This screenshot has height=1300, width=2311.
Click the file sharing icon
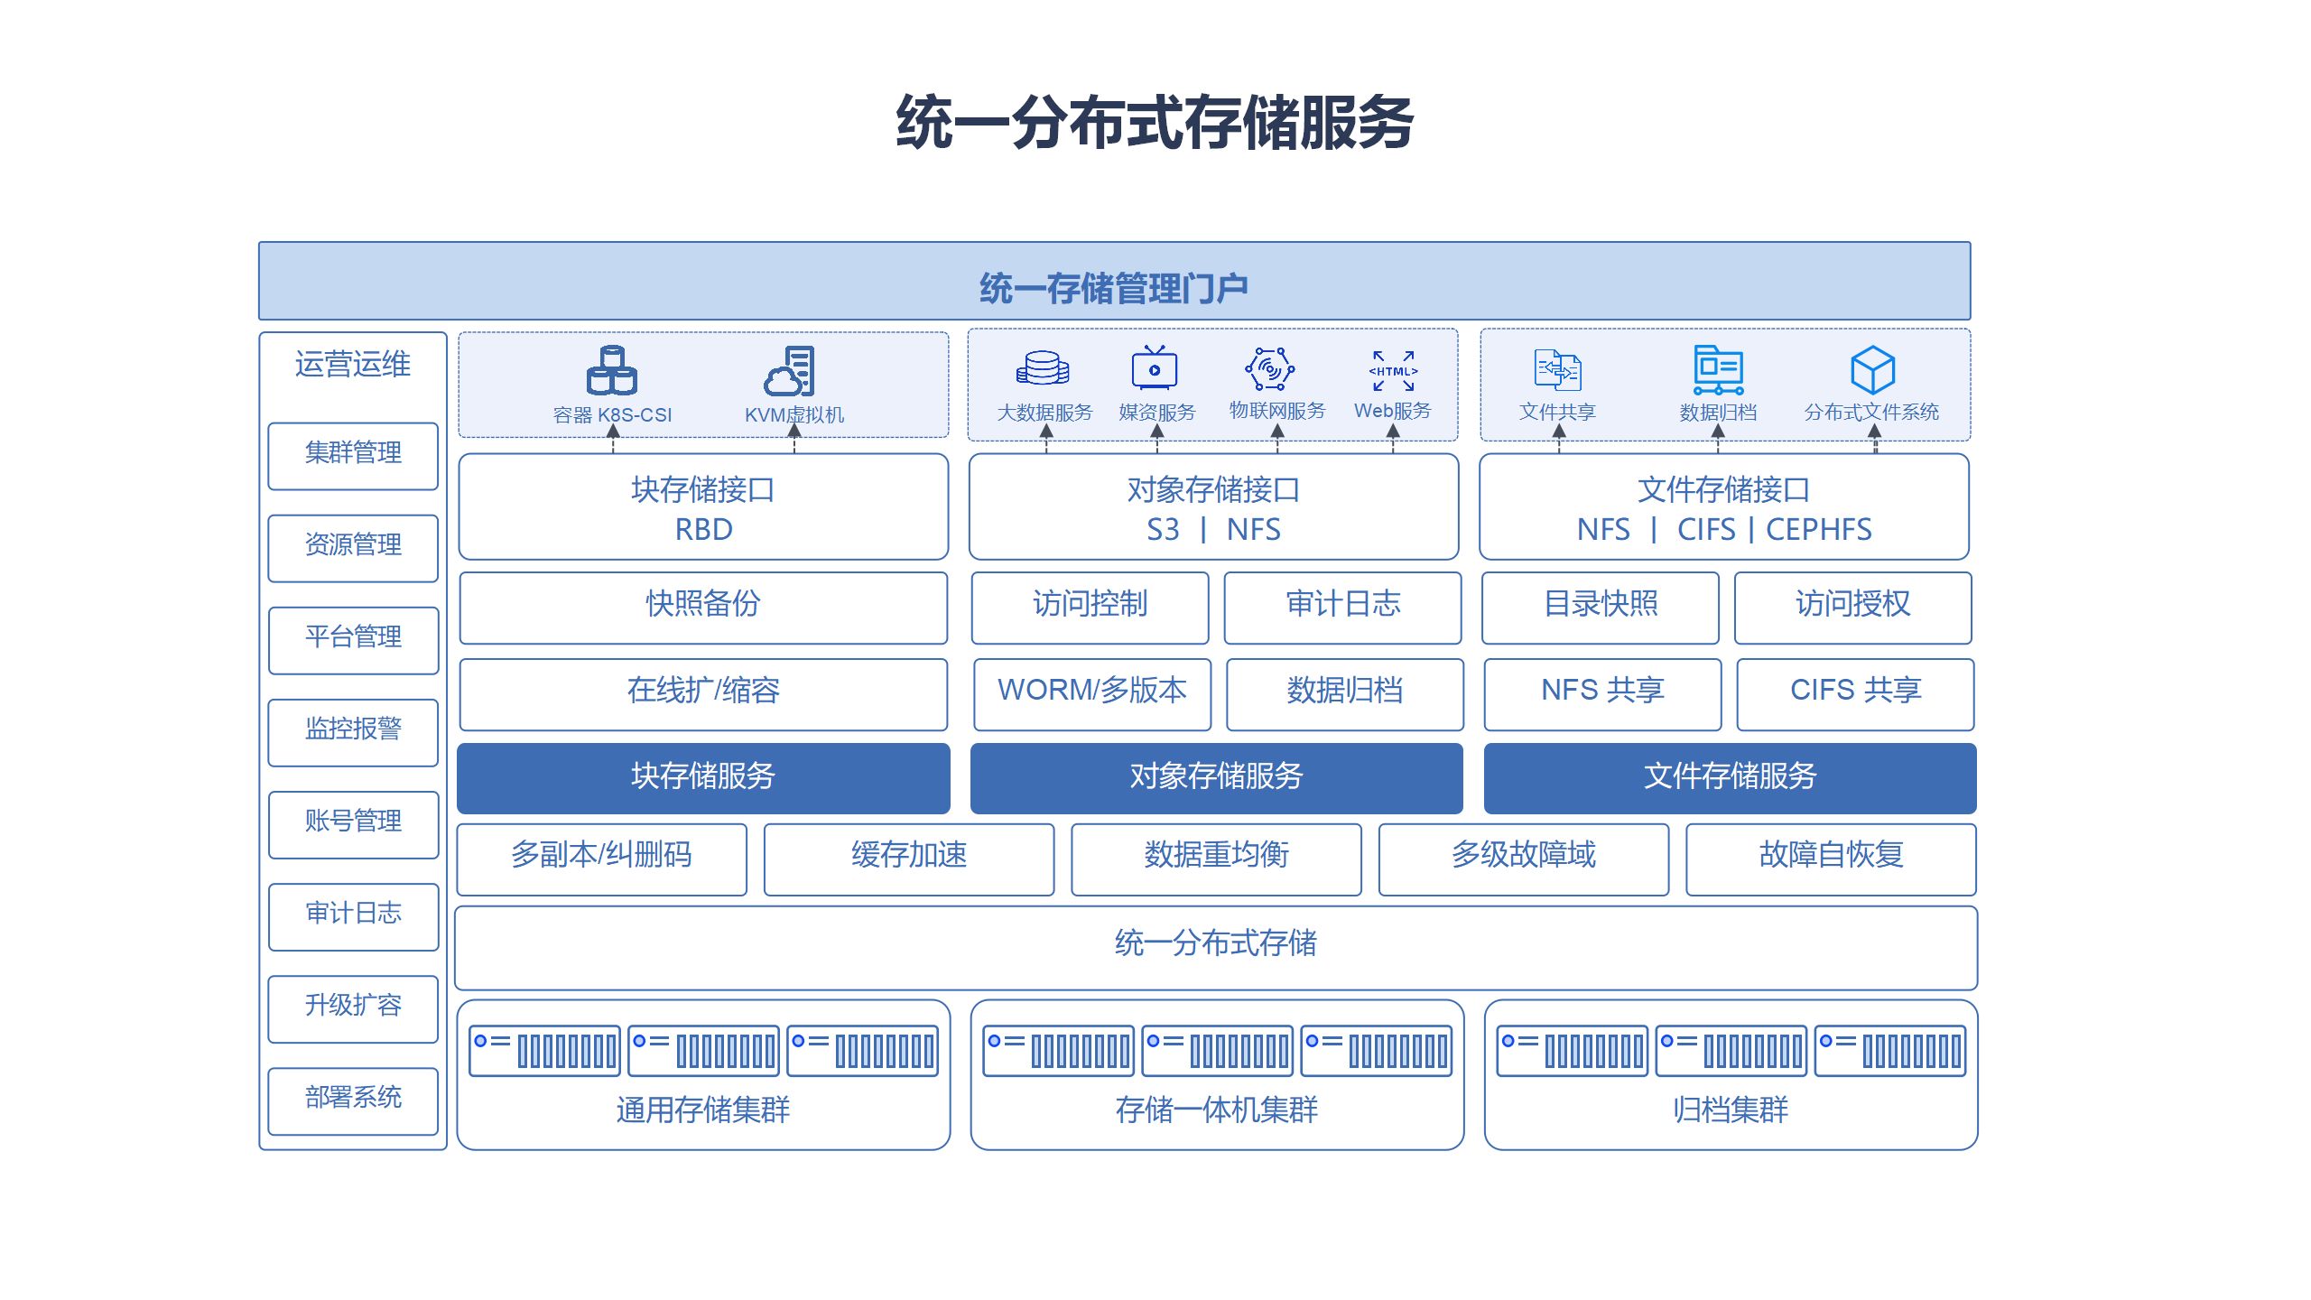(x=1557, y=369)
